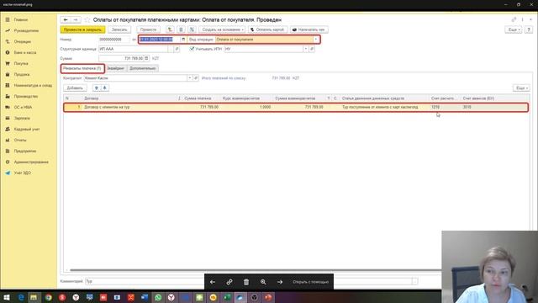538x303 pixels.
Task: Click the middle document toolbar icon
Action: pyautogui.click(x=181, y=29)
